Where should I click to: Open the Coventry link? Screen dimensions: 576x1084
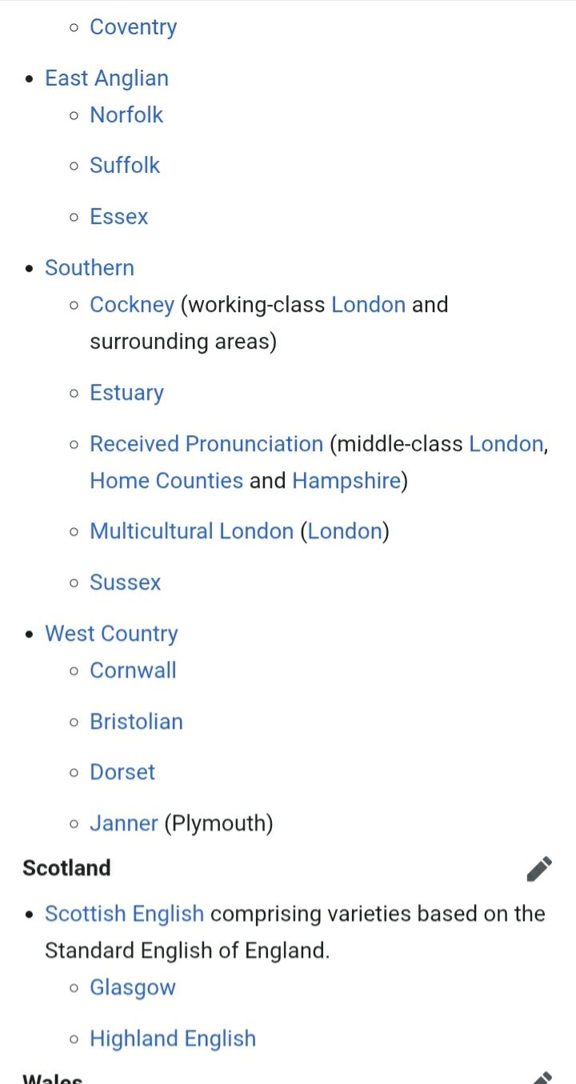134,27
